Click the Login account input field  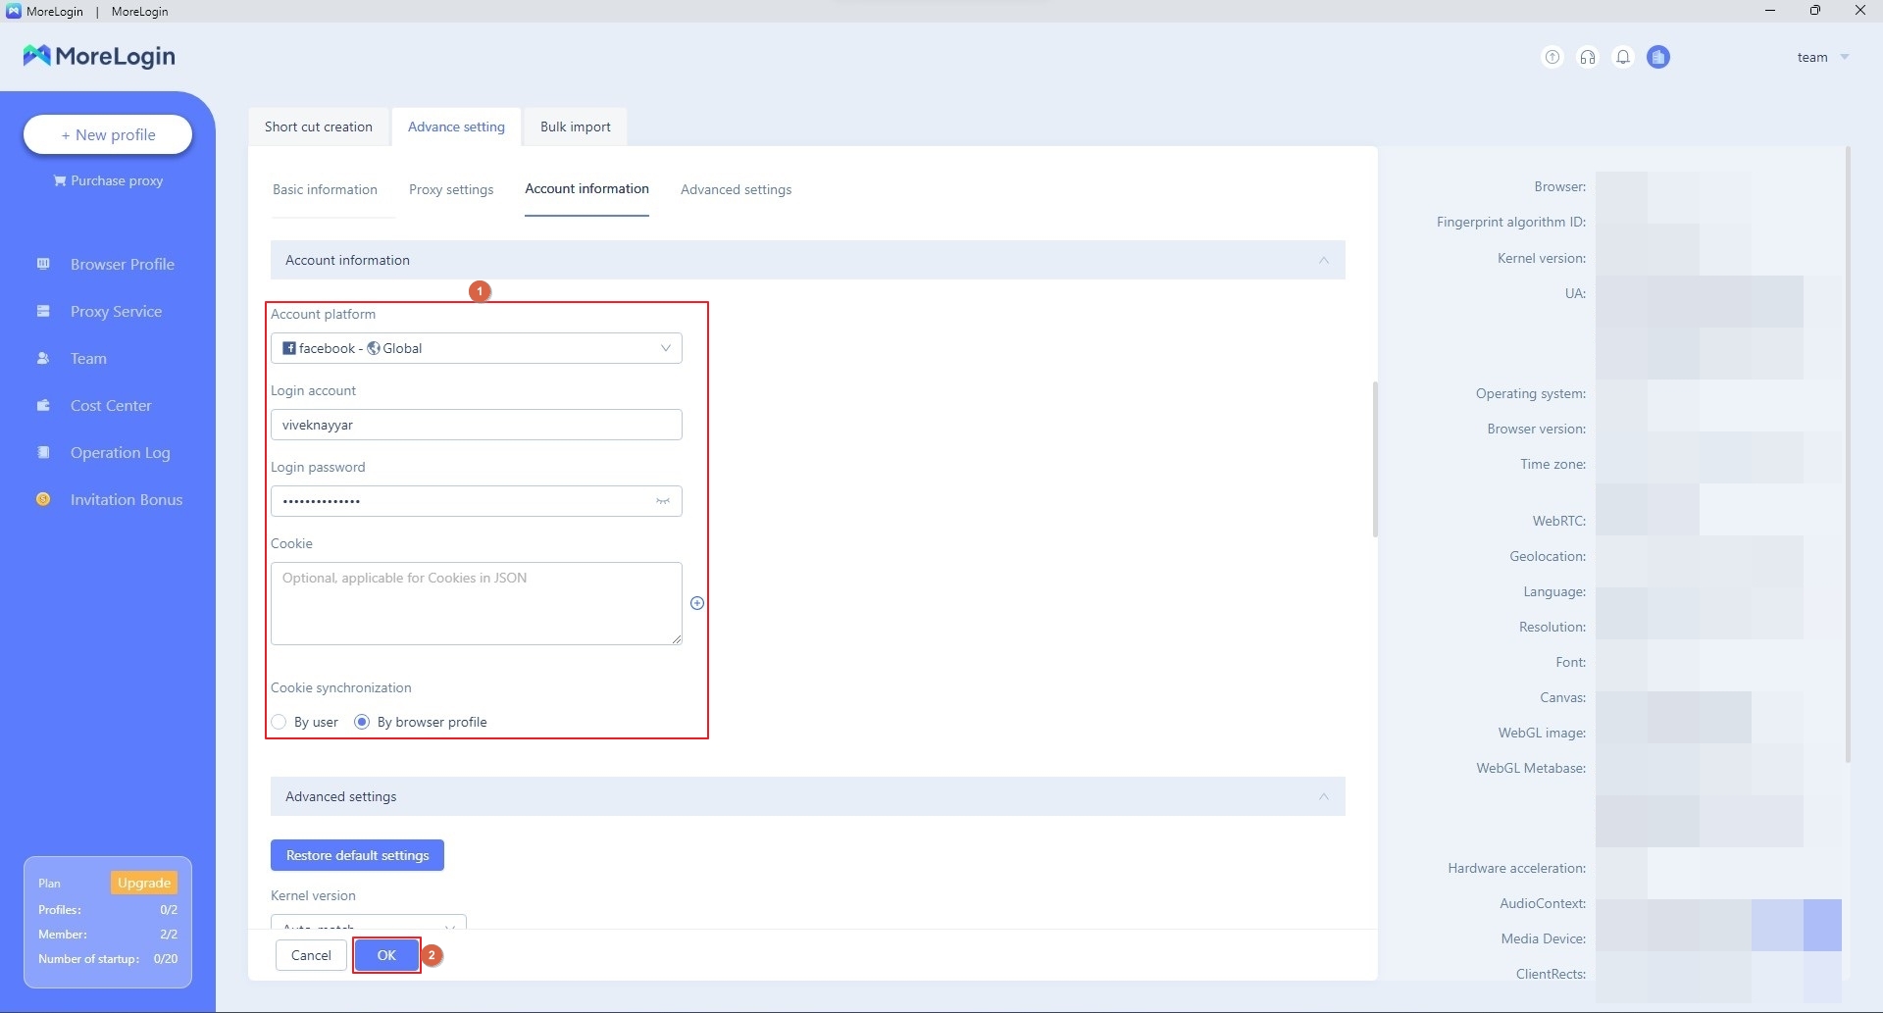tap(477, 425)
